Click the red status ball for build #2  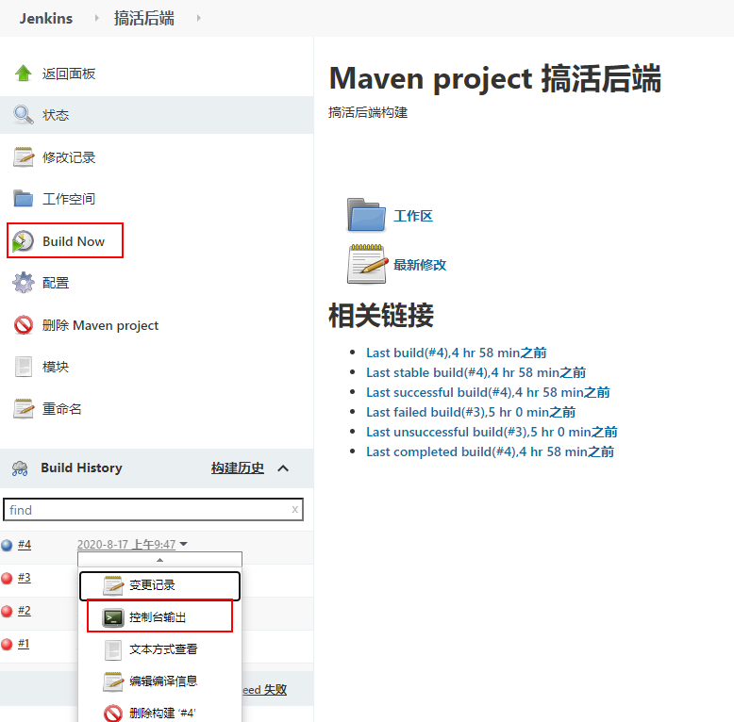7,611
